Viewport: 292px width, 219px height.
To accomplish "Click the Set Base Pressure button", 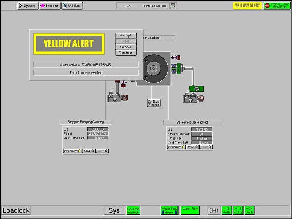I will pos(154,103).
